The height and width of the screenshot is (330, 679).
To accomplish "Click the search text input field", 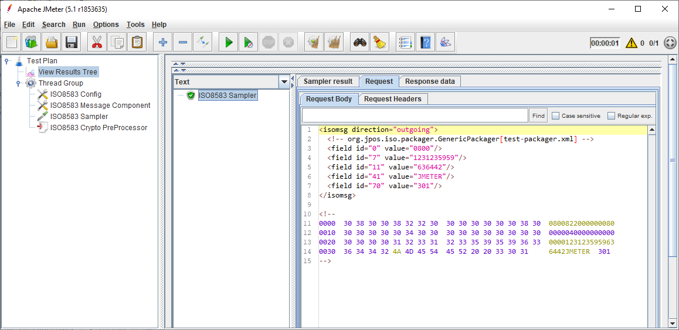I will (415, 115).
